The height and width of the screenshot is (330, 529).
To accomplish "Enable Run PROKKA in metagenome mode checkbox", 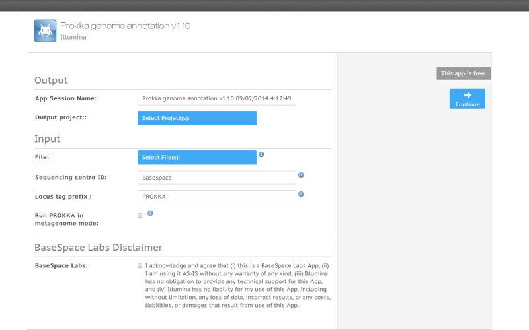I will 140,215.
